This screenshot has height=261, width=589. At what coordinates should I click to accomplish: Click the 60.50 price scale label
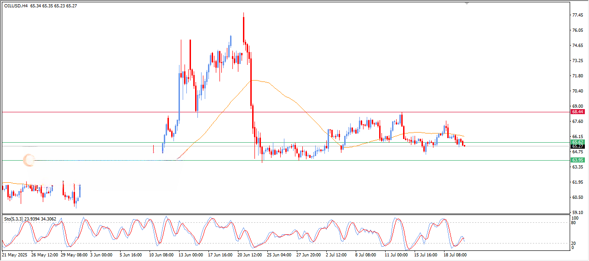578,197
